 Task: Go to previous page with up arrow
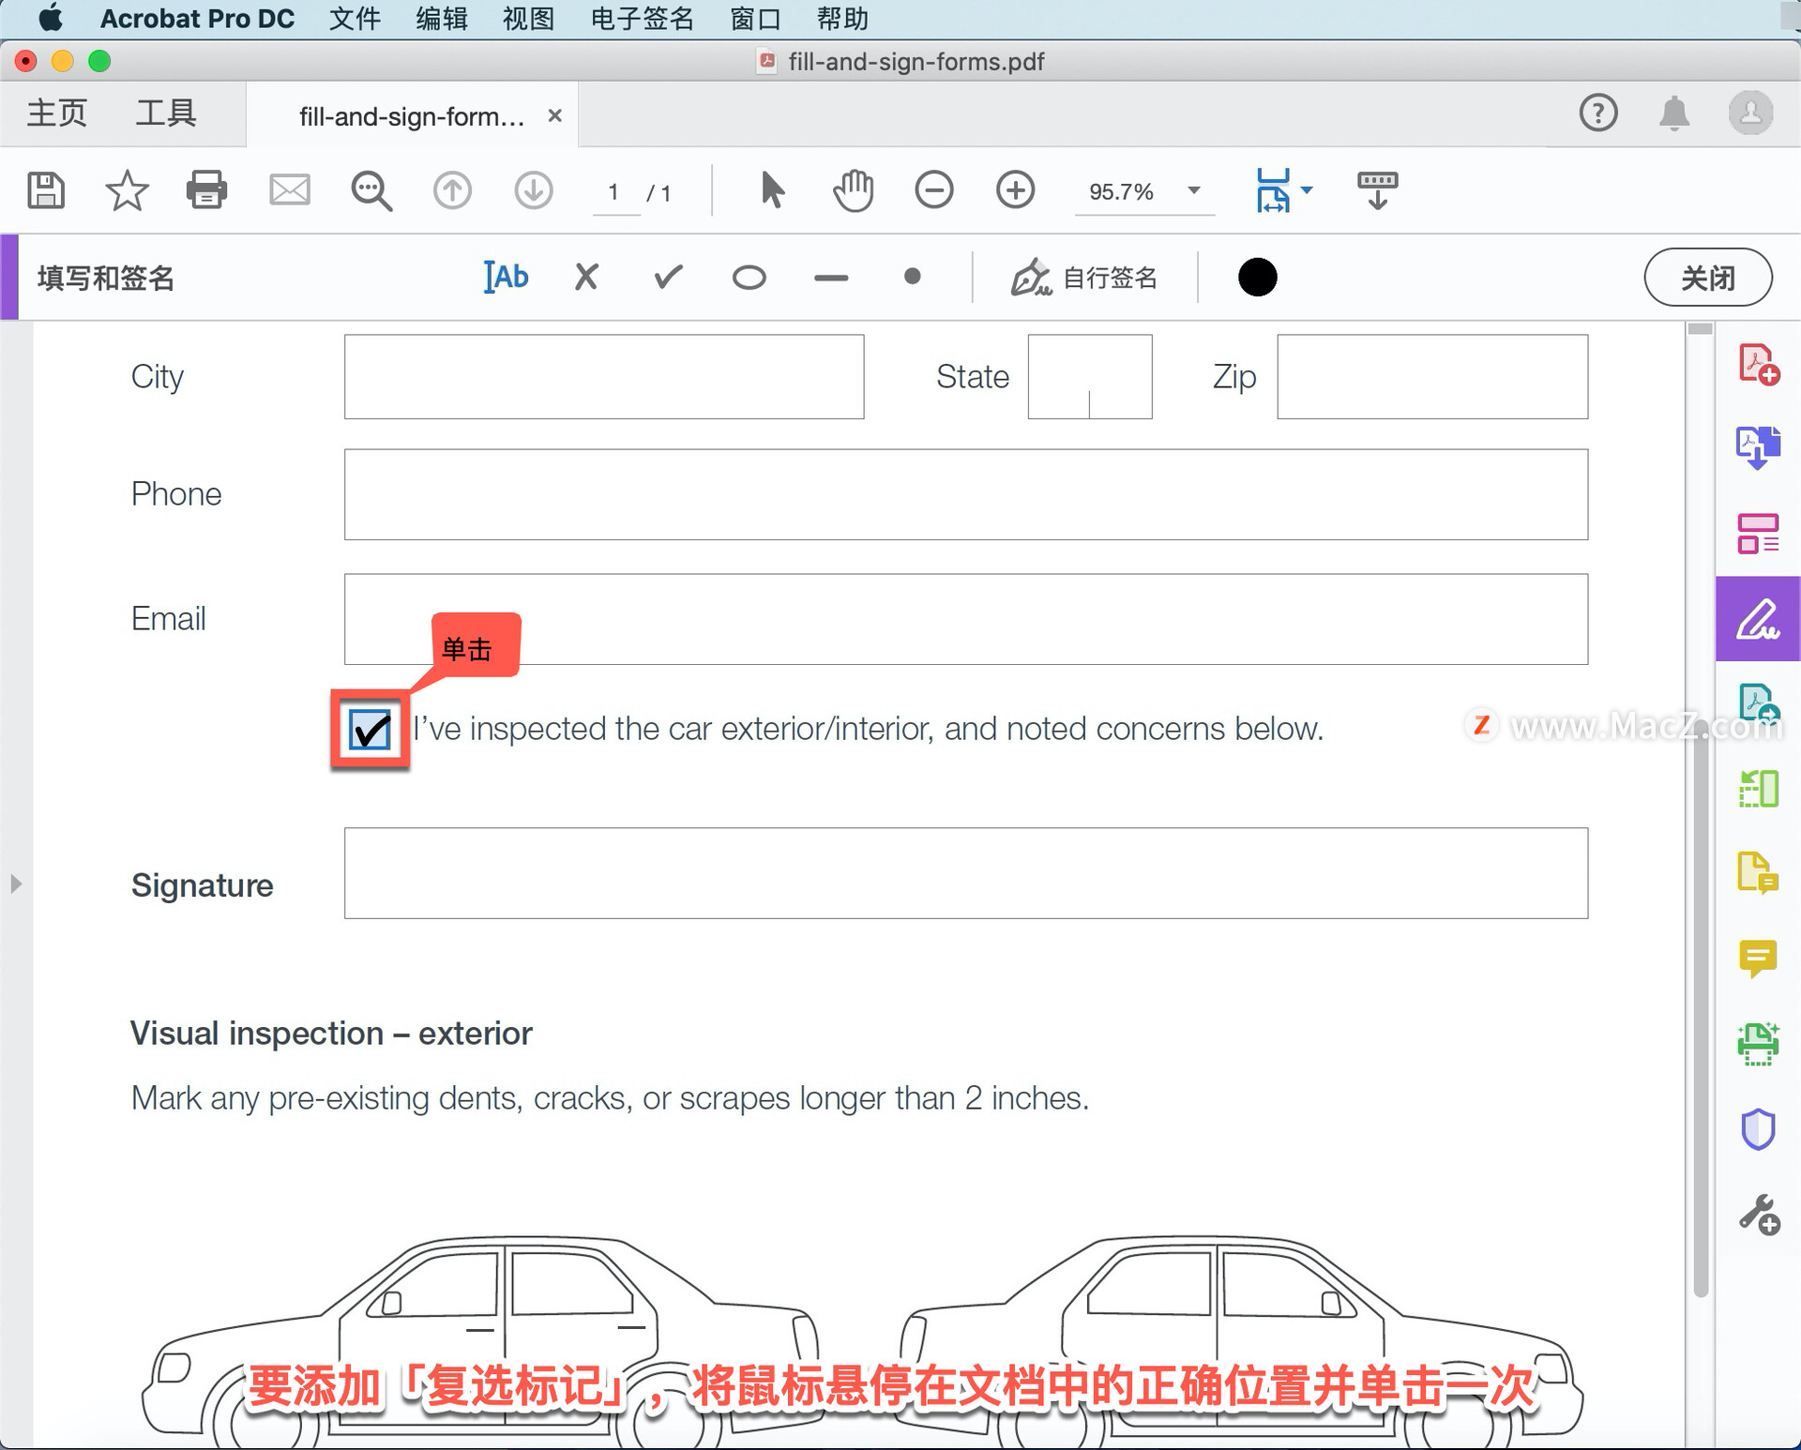click(x=452, y=190)
